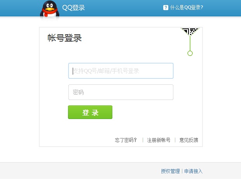Open the 申请接入 footer link
Viewport: 241px width, 182px height.
point(193,171)
